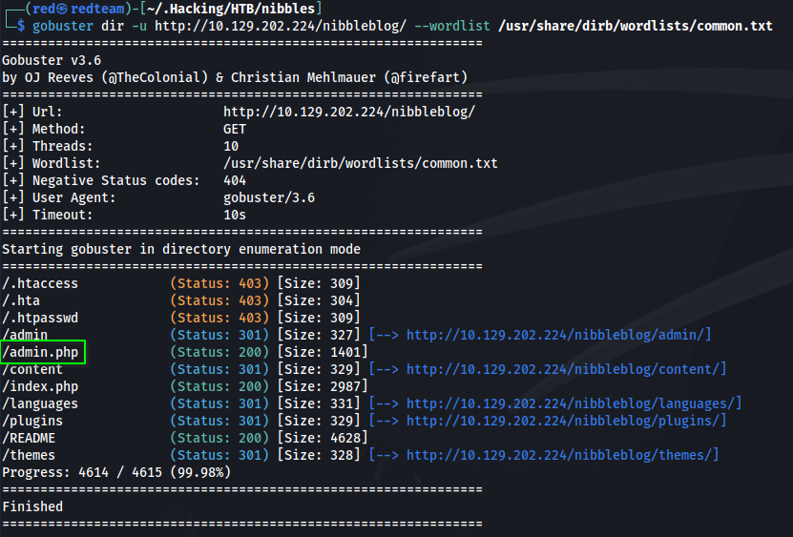The height and width of the screenshot is (537, 793).
Task: Select the Finished status text
Action: pos(32,506)
